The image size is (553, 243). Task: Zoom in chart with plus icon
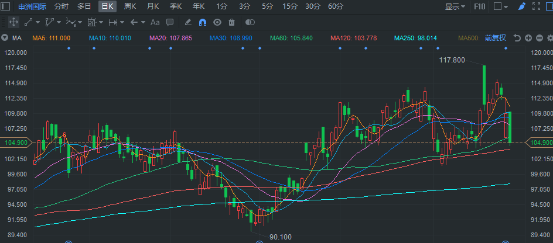528,38
